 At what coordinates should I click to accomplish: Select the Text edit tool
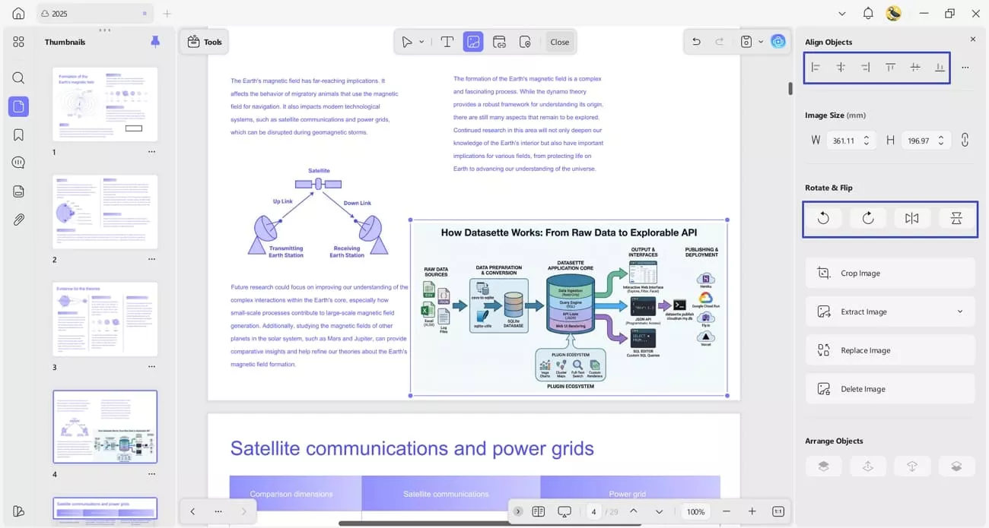[447, 42]
